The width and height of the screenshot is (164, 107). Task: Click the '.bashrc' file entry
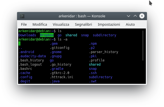[x=25, y=69]
